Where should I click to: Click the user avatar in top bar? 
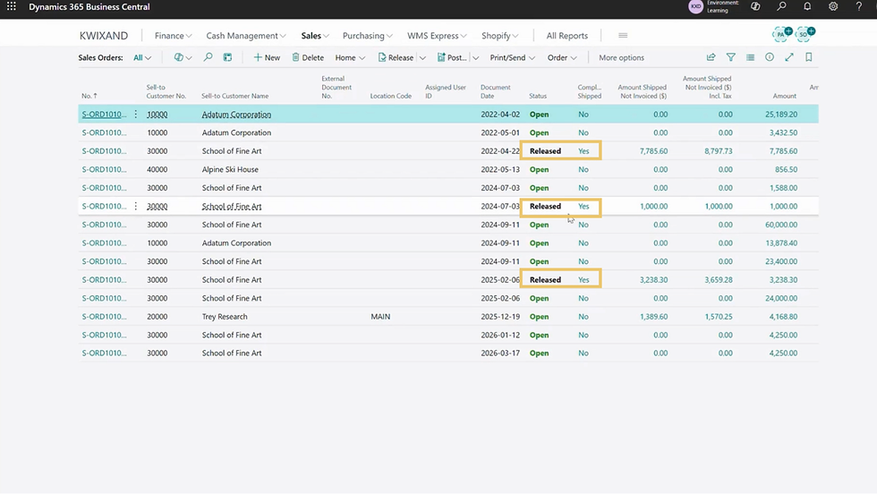click(x=696, y=7)
